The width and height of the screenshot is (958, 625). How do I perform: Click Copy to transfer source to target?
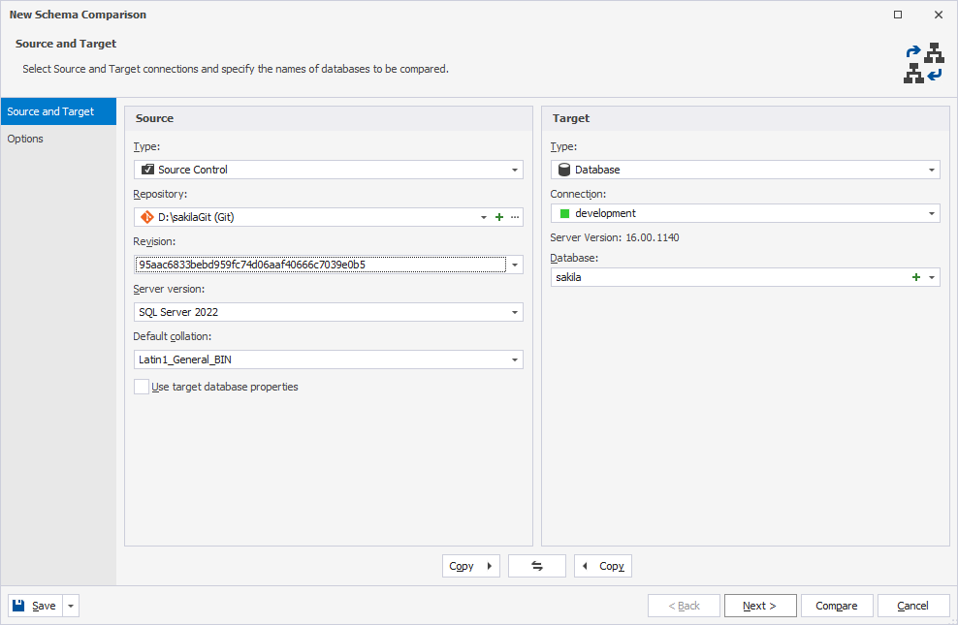[470, 565]
